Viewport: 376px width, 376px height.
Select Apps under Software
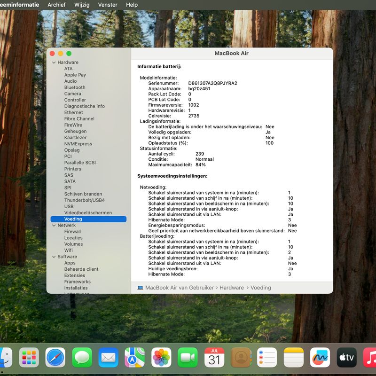(70, 263)
